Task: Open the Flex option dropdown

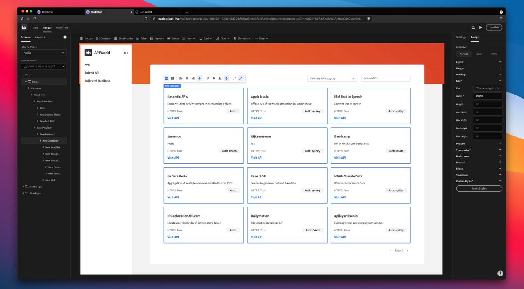Action: (x=488, y=88)
